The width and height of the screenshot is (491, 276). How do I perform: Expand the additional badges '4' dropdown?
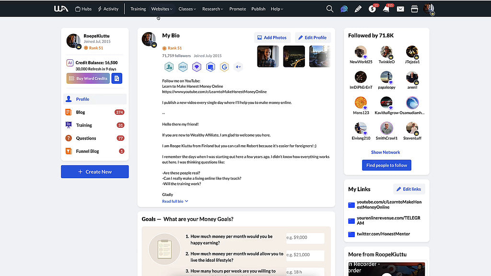click(238, 67)
